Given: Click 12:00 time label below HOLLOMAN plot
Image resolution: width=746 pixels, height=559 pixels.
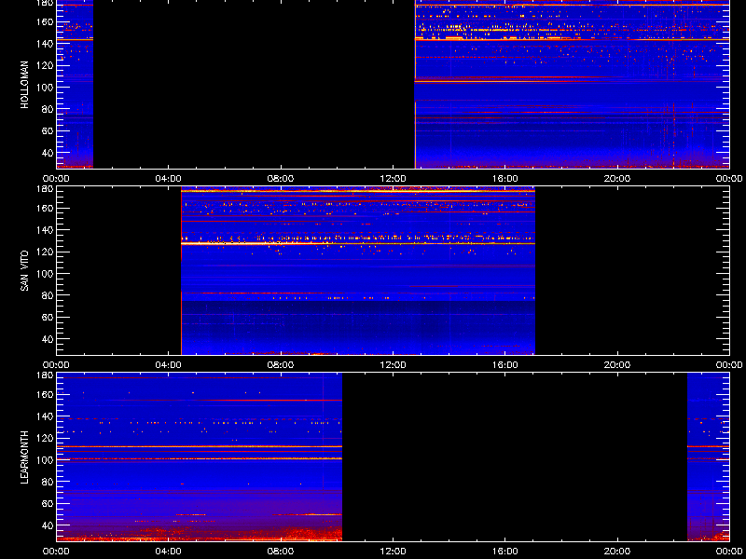Looking at the screenshot, I should click(393, 179).
